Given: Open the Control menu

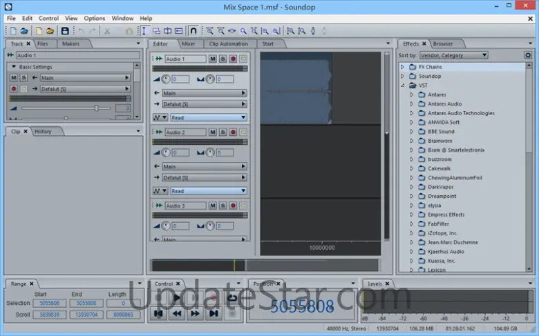Looking at the screenshot, I should point(48,19).
